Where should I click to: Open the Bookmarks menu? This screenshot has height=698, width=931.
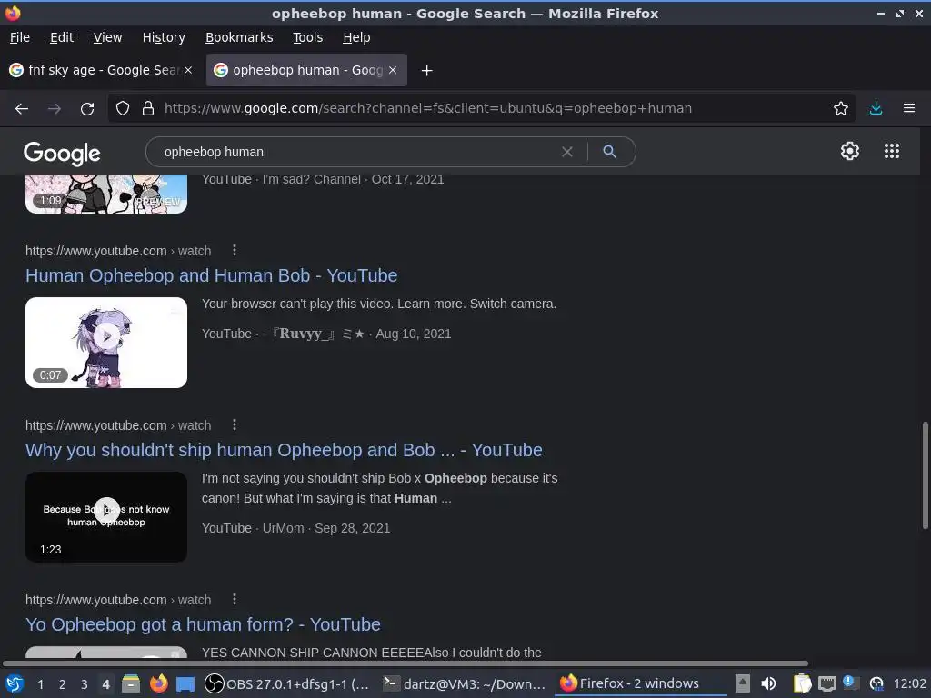click(x=239, y=37)
